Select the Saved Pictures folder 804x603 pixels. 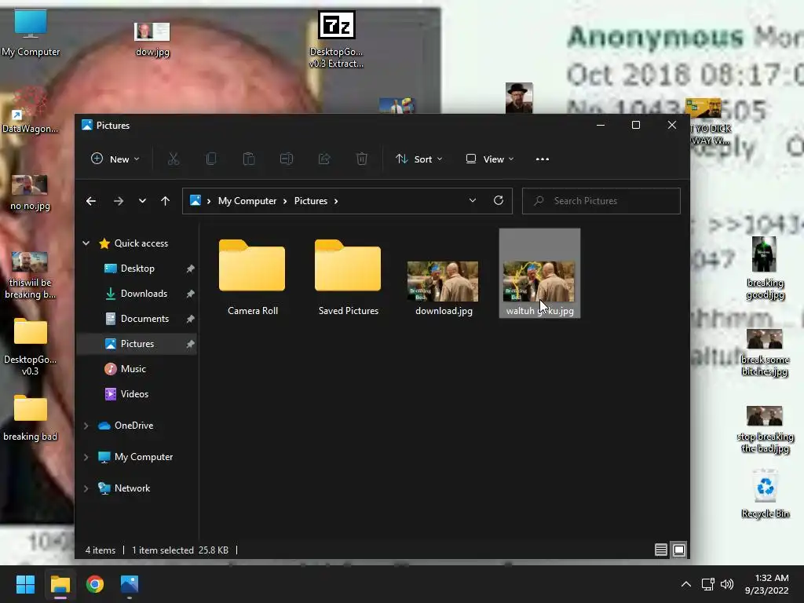click(x=348, y=277)
